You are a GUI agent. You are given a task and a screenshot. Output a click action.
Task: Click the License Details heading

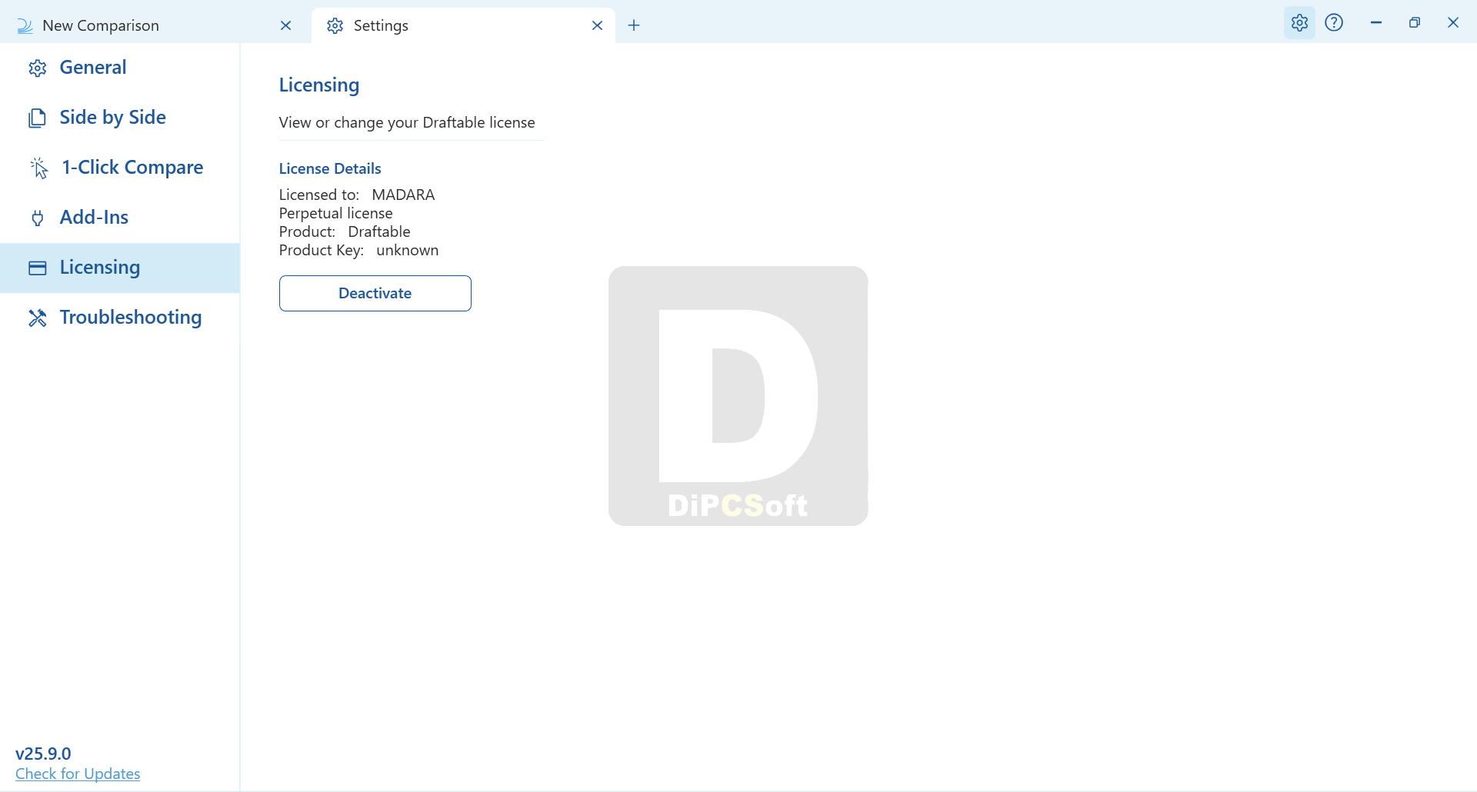coord(330,168)
